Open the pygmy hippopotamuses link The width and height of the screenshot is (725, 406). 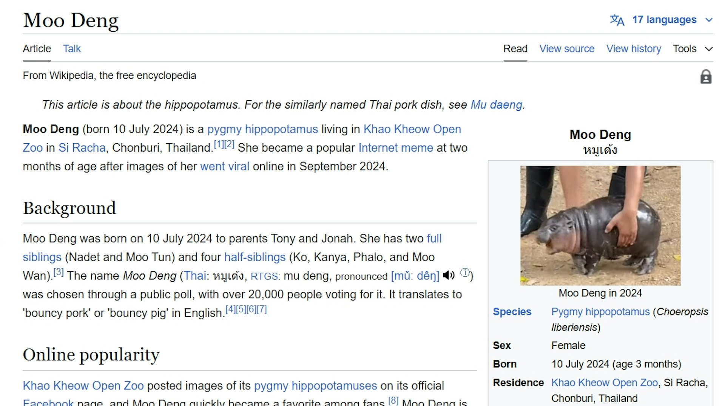[315, 385]
